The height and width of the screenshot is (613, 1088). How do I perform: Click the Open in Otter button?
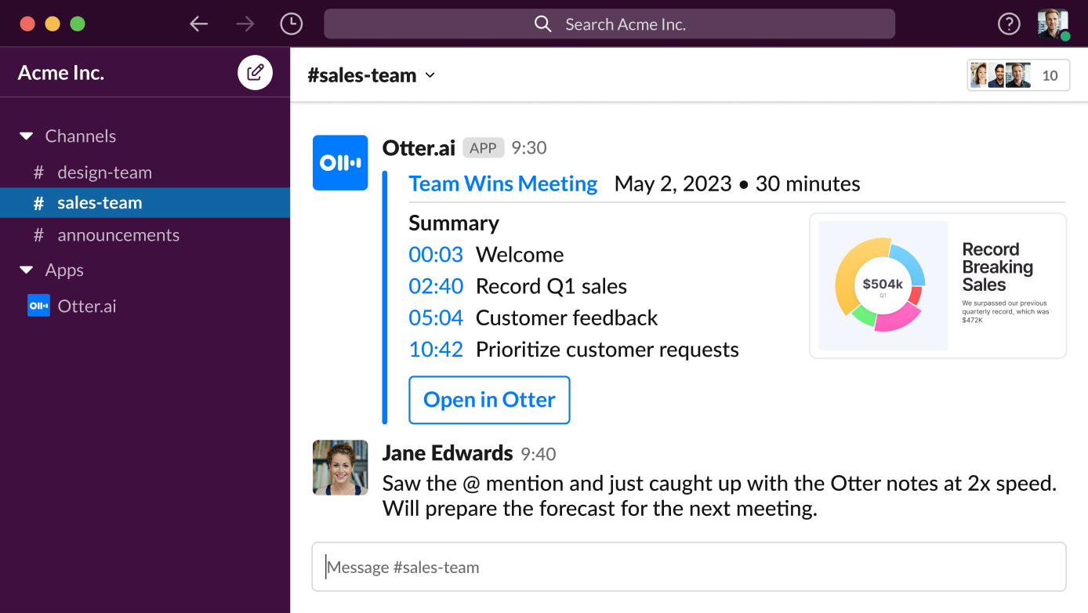tap(489, 400)
